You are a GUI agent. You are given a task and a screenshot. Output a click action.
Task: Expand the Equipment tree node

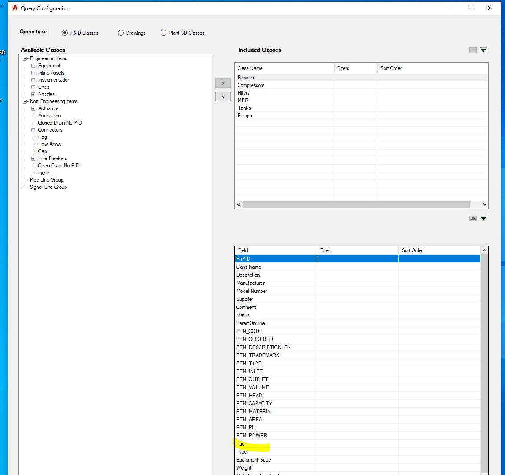(x=33, y=66)
